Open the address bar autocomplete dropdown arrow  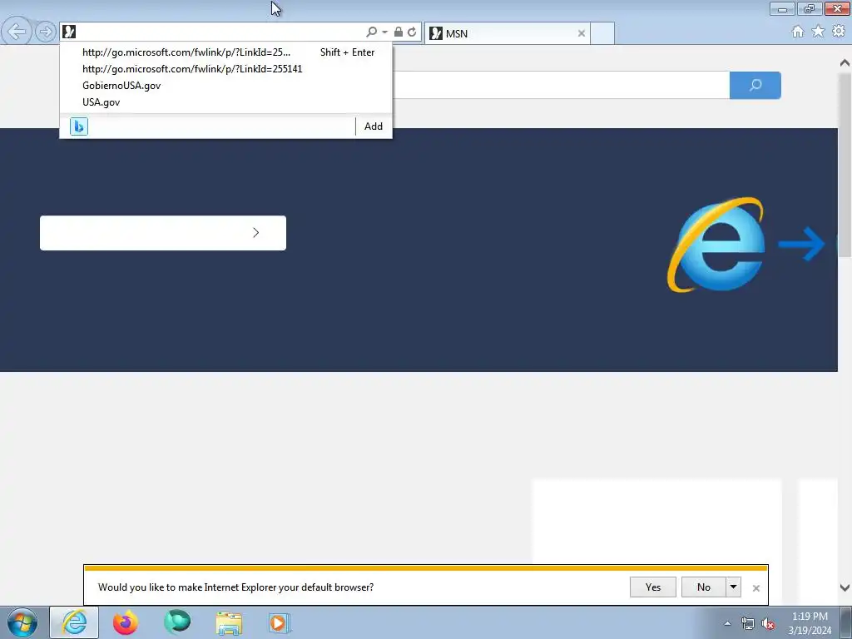384,32
